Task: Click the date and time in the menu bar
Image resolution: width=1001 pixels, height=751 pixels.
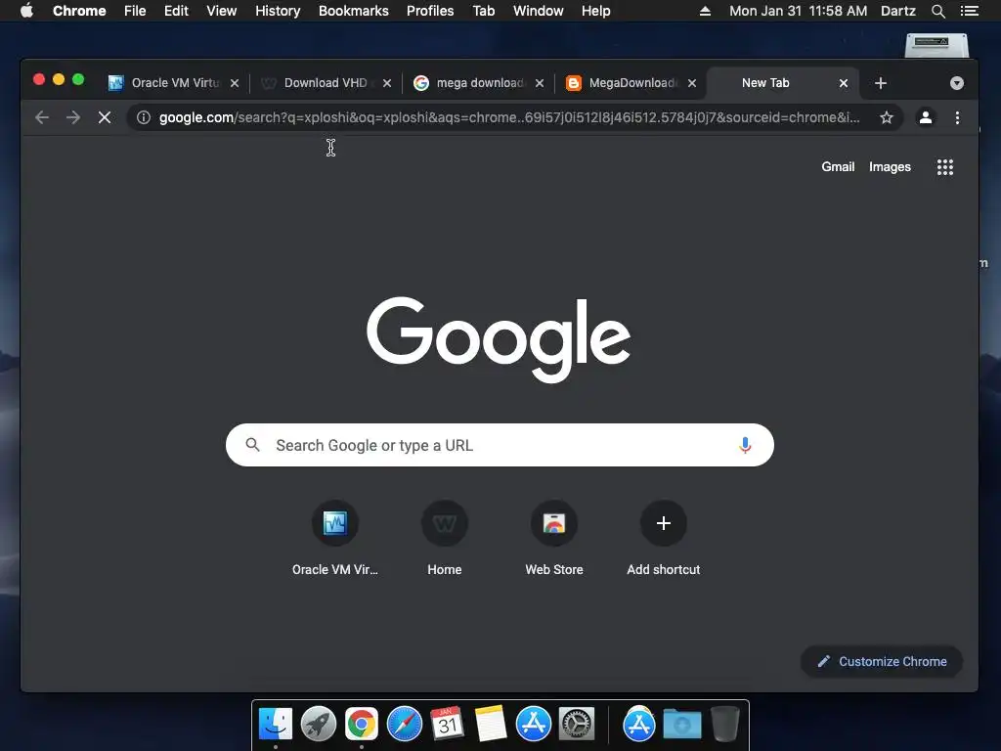Action: (x=798, y=11)
